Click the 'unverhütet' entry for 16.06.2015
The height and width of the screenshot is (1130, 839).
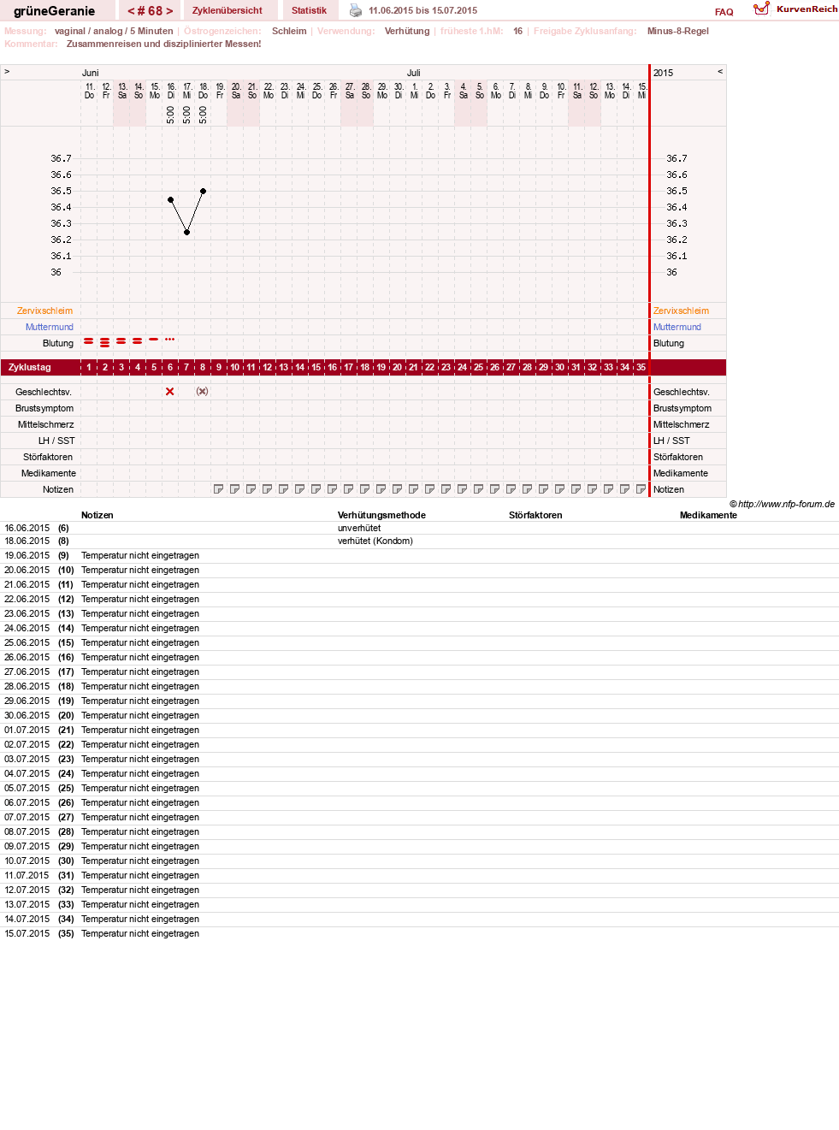coord(359,528)
